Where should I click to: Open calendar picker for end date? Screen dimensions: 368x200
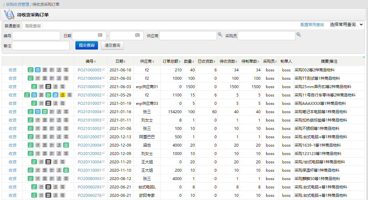coord(137,35)
